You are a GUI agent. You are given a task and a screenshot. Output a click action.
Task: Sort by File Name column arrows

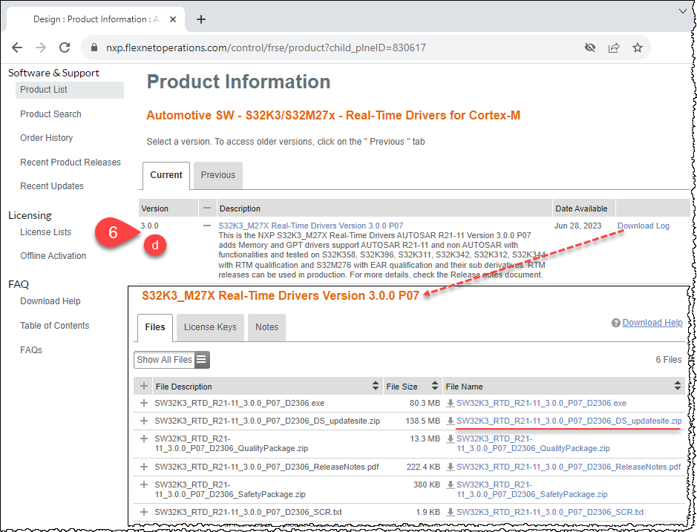click(678, 386)
